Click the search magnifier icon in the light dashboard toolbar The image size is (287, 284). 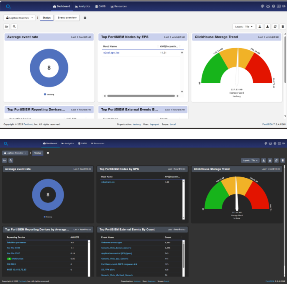(x=14, y=26)
